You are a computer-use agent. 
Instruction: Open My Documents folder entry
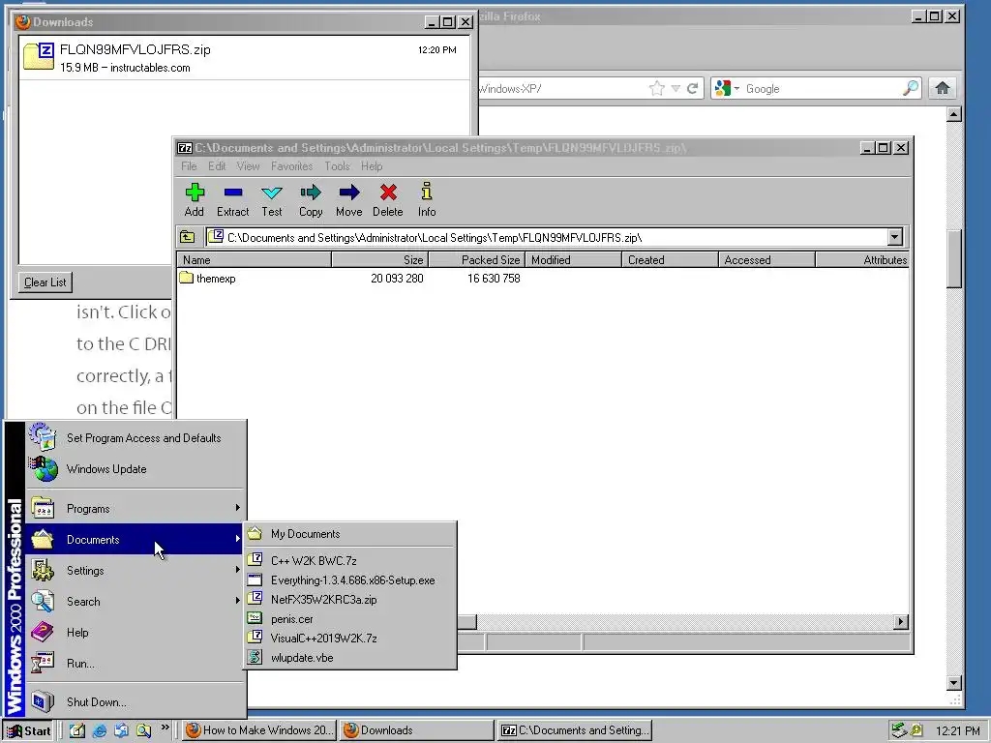pyautogui.click(x=350, y=534)
